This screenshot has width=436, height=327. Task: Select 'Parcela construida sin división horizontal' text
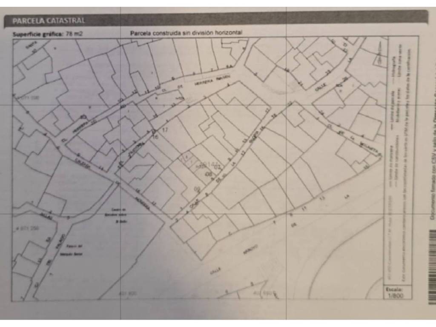pos(186,33)
